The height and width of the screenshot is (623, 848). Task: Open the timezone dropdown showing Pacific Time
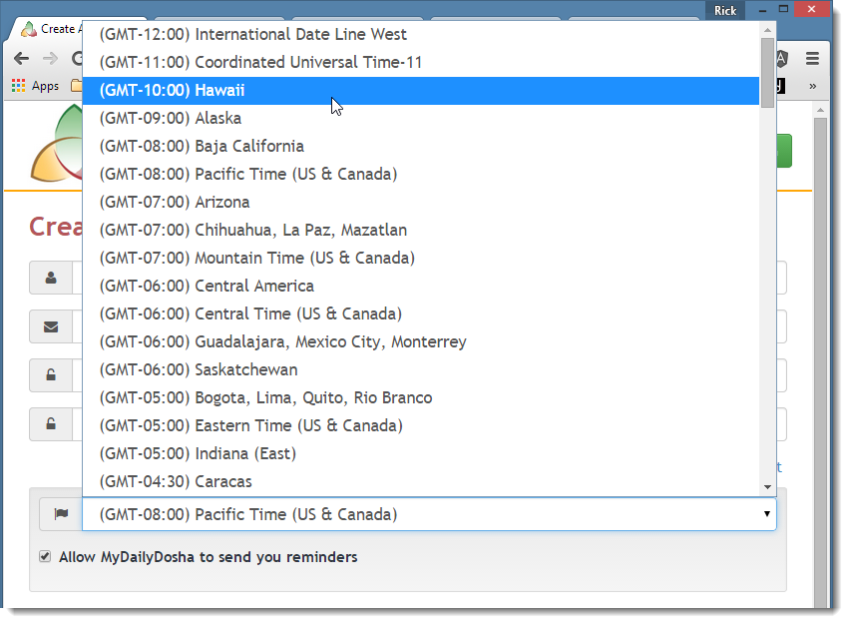tap(767, 513)
